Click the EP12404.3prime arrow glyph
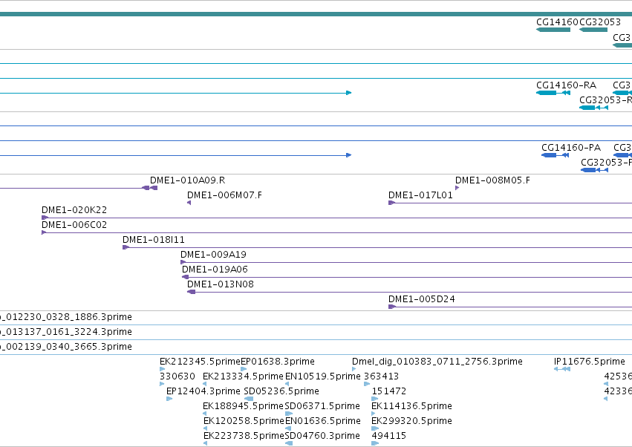Screen dimensions: 632x447 [x=169, y=399]
